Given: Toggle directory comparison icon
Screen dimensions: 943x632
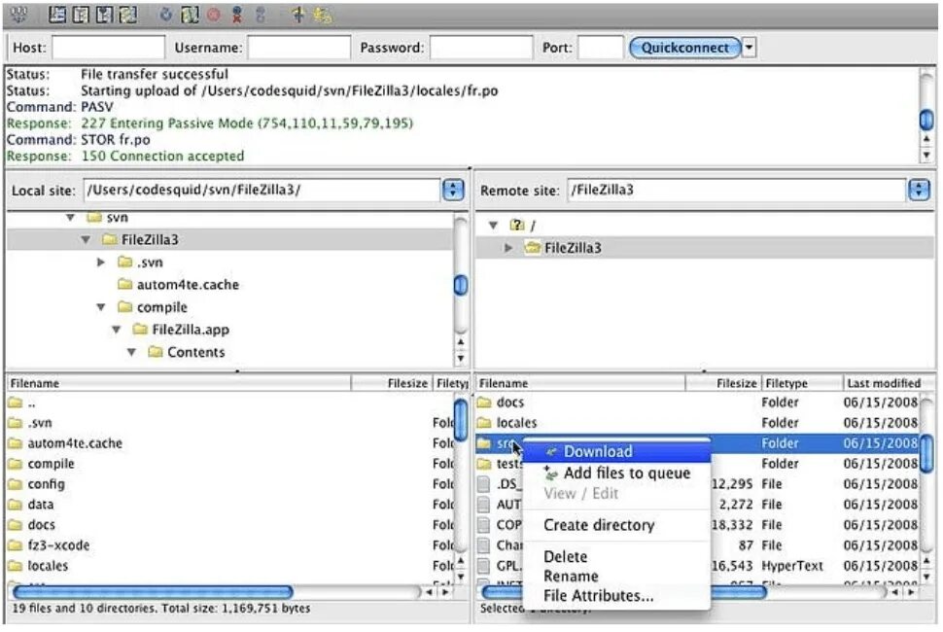Looking at the screenshot, I should [x=323, y=15].
